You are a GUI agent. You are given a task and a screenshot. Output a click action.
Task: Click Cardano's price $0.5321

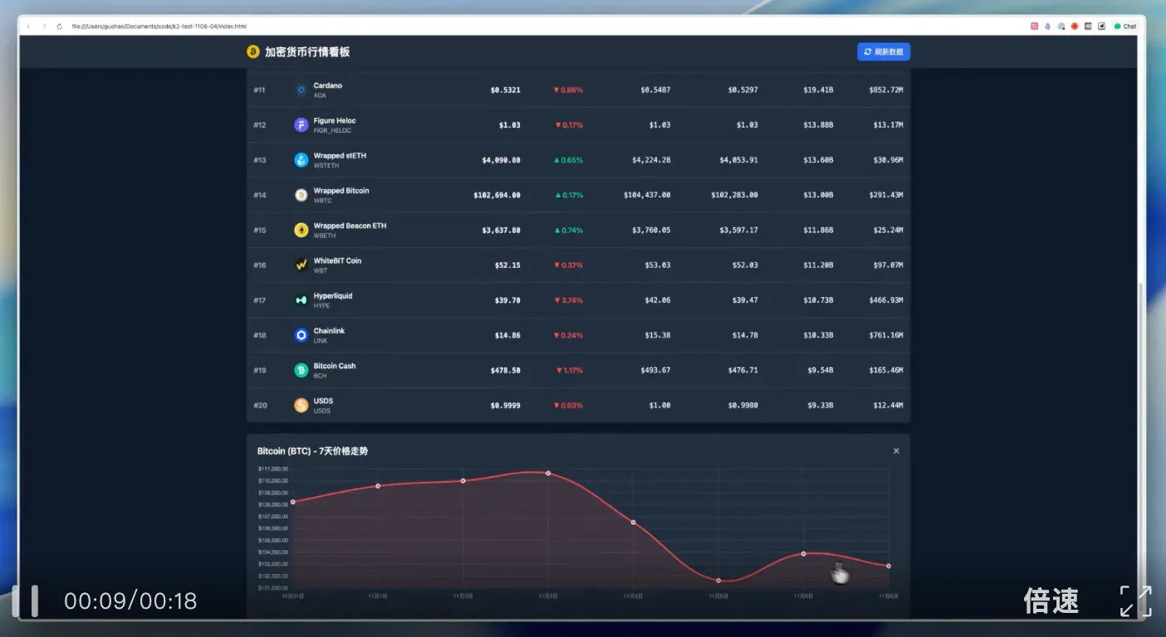[506, 90]
